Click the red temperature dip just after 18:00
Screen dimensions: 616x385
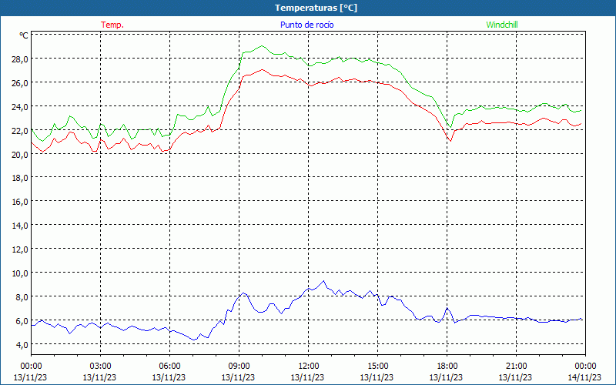pyautogui.click(x=450, y=140)
